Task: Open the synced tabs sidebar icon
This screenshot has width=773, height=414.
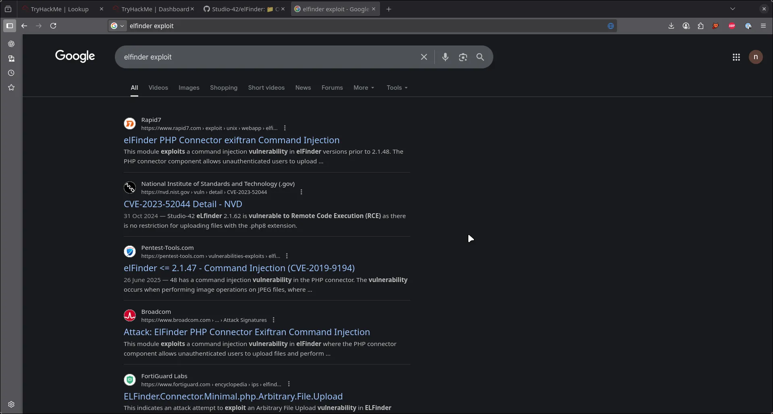Action: 11,58
